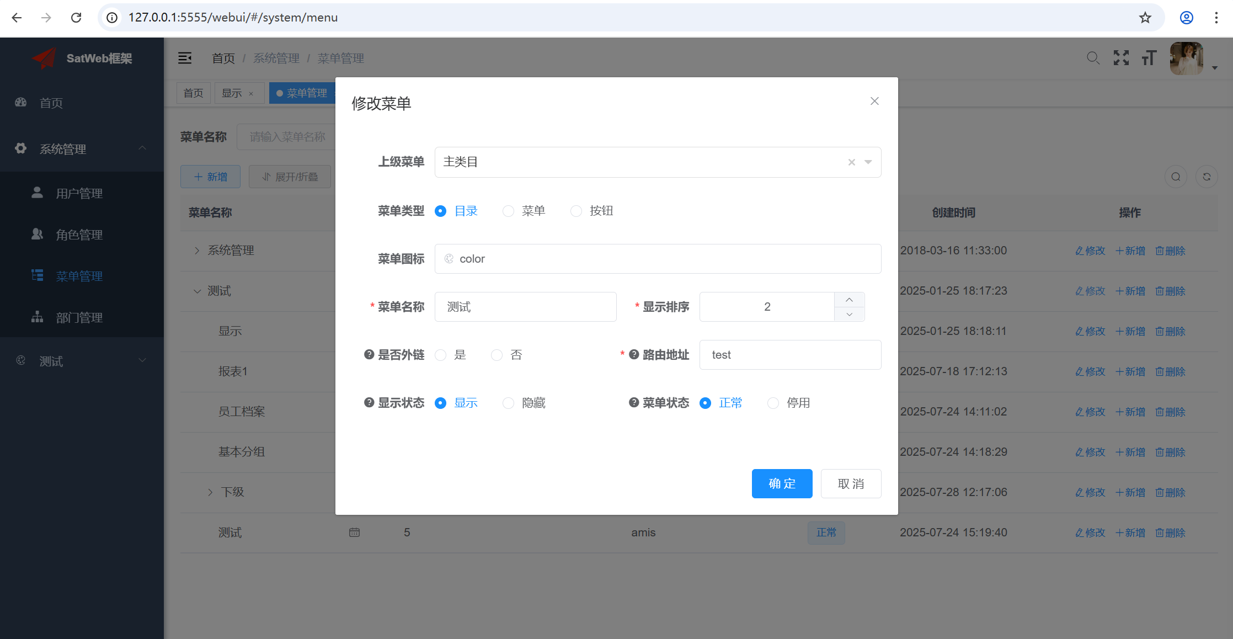Click the table refresh circular icon
Screen dimensions: 1233x639
coord(1207,177)
